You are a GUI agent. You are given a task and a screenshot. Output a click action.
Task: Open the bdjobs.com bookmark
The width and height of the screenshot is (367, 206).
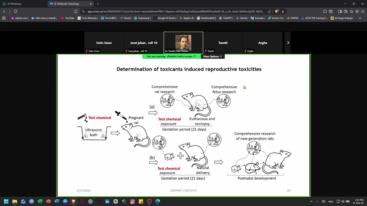click(x=19, y=18)
